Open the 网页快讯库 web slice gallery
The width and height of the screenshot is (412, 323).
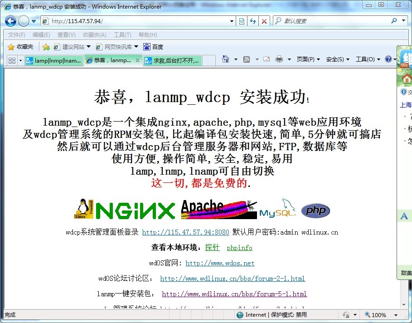point(117,47)
